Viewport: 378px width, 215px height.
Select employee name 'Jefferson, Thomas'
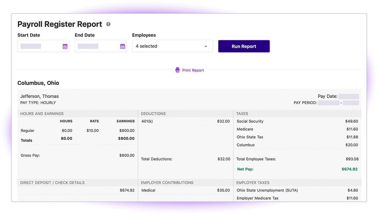39,96
